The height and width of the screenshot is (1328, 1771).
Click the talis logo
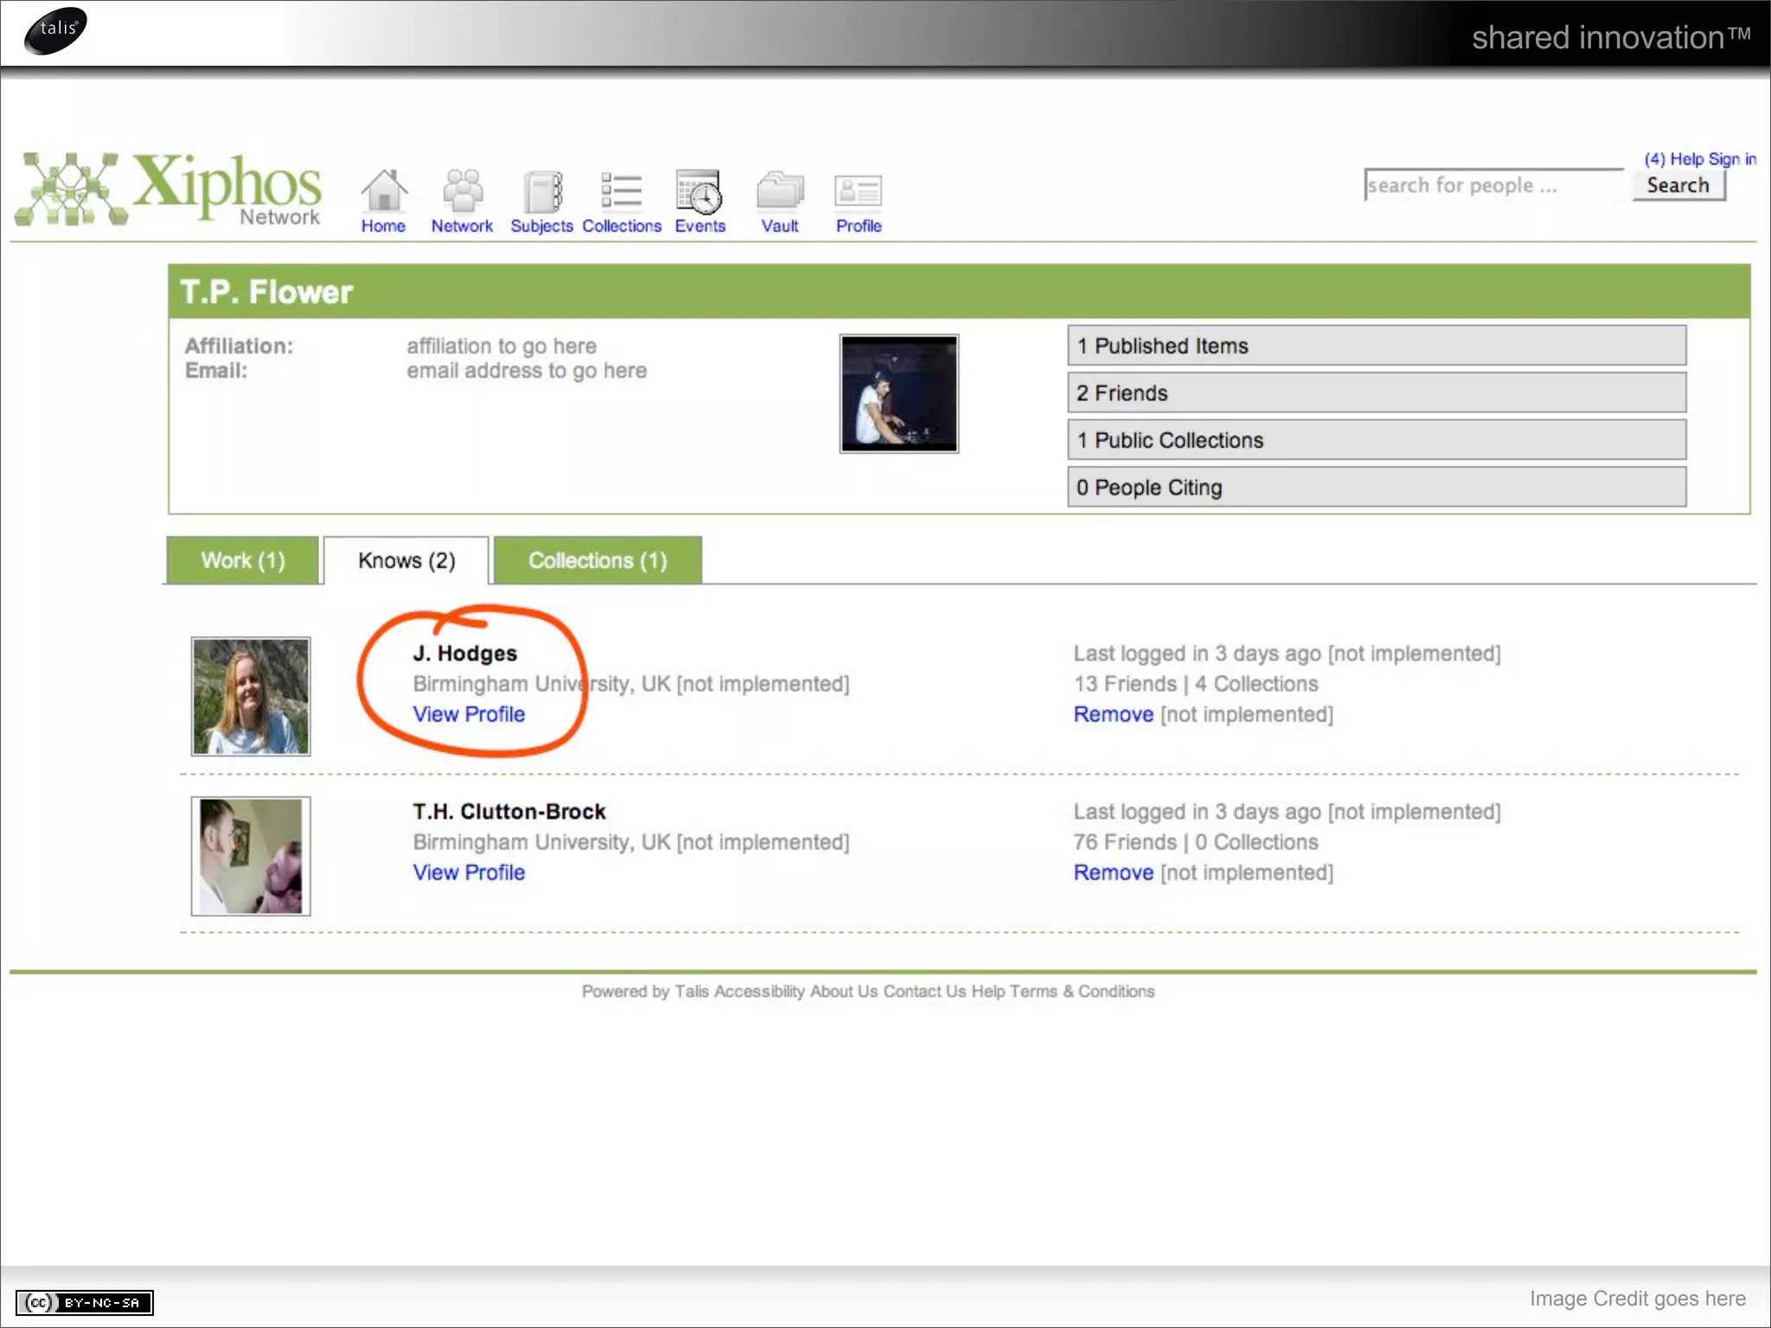click(56, 30)
